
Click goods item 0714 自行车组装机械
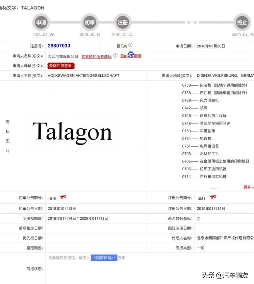click(x=204, y=177)
